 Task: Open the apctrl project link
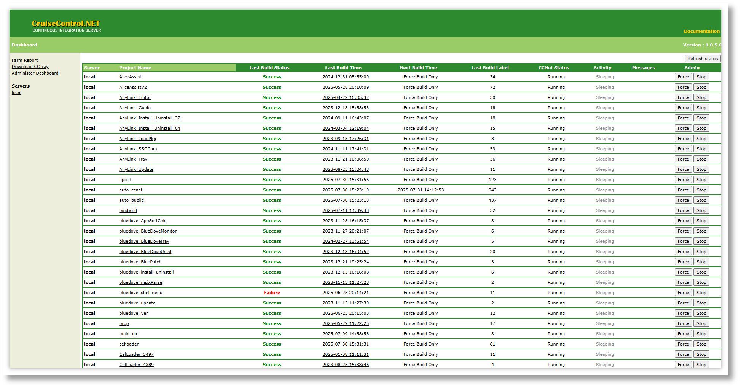point(125,180)
